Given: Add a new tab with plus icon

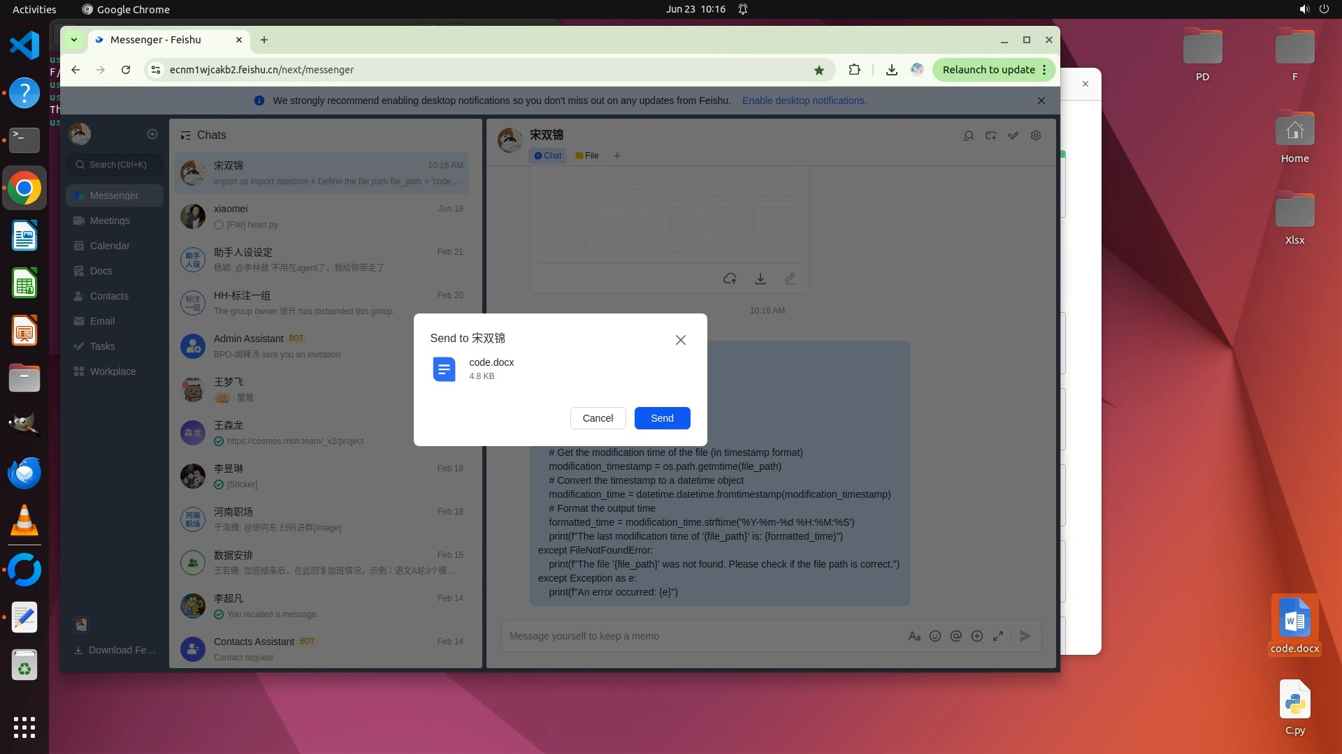Looking at the screenshot, I should click(617, 156).
